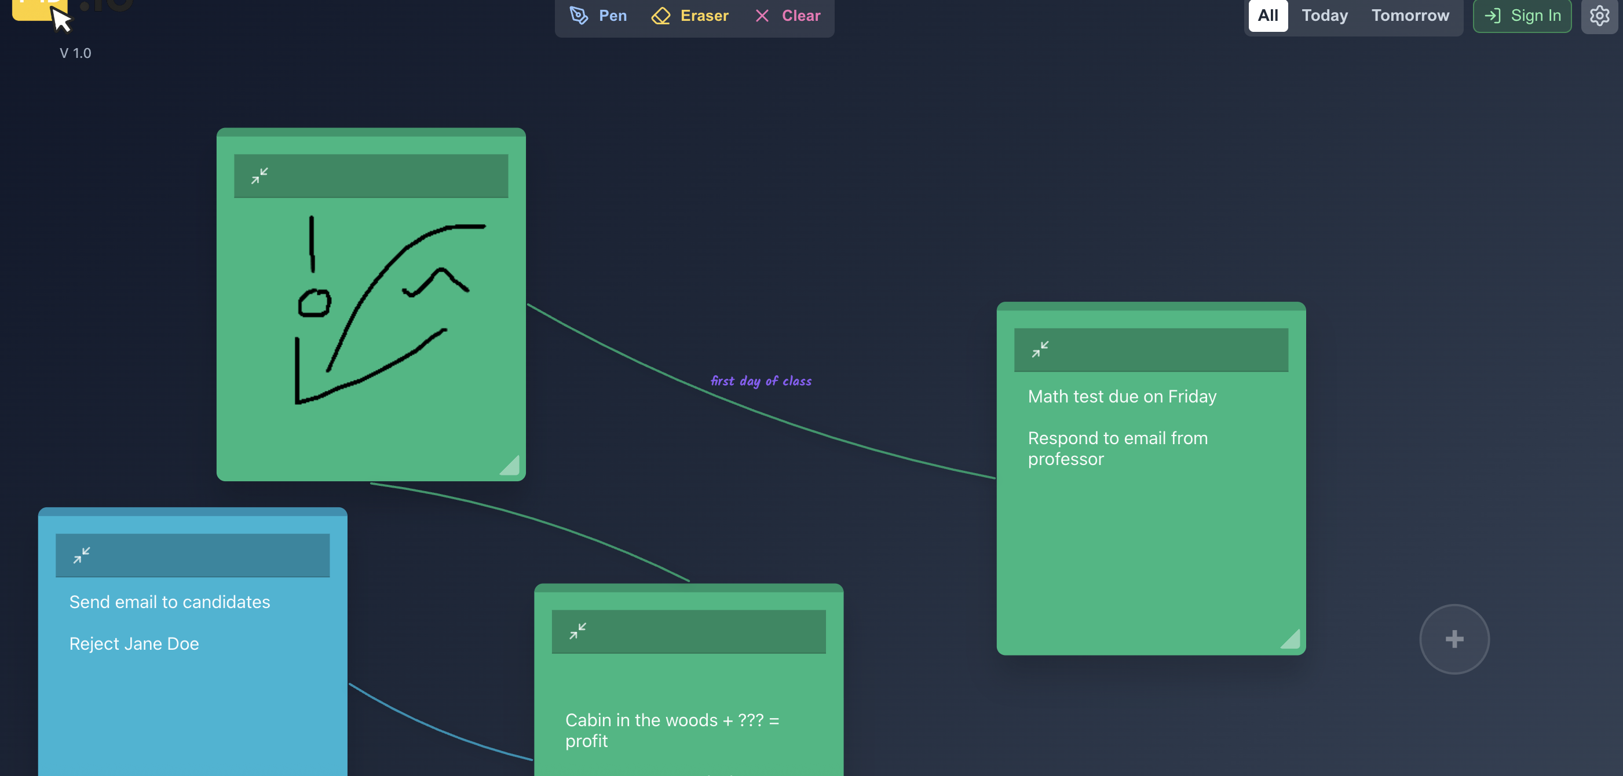This screenshot has width=1623, height=776.
Task: Switch to the All filter tab
Action: coord(1268,16)
